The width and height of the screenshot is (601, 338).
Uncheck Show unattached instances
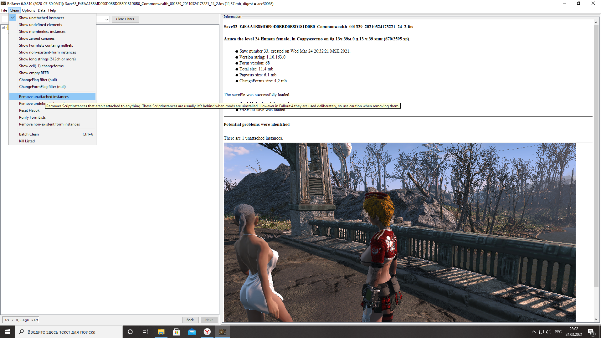tap(41, 18)
